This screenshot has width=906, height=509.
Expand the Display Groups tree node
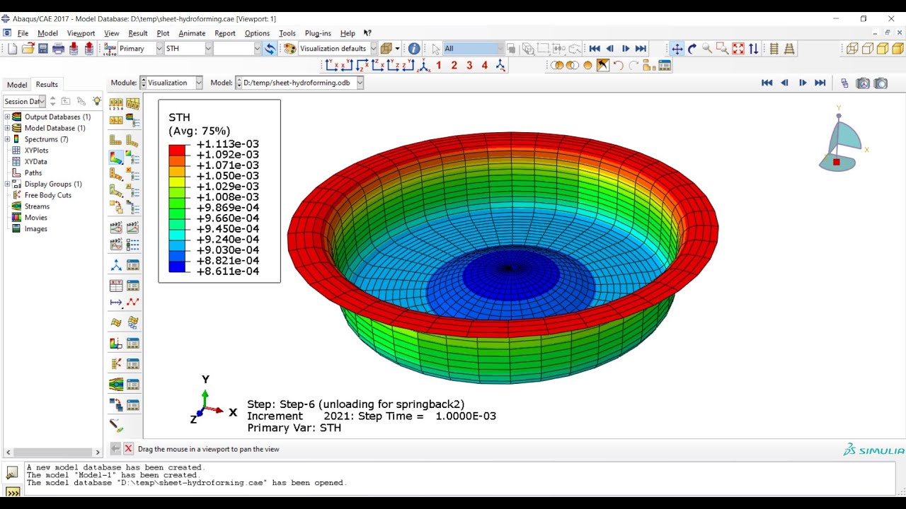point(7,184)
